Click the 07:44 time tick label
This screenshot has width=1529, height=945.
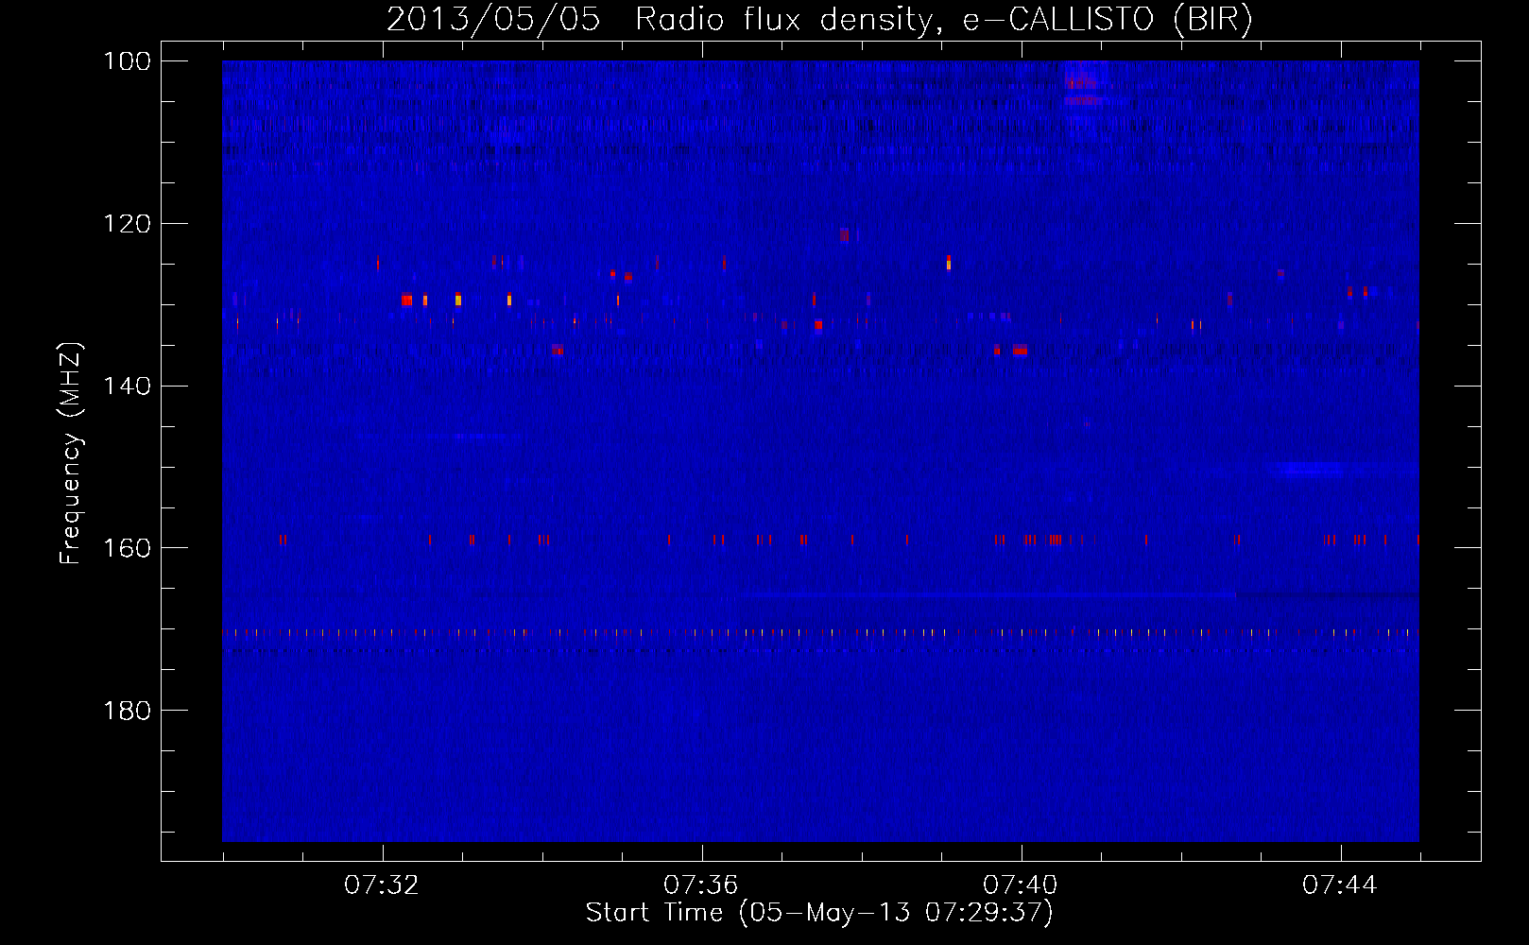pyautogui.click(x=1340, y=885)
